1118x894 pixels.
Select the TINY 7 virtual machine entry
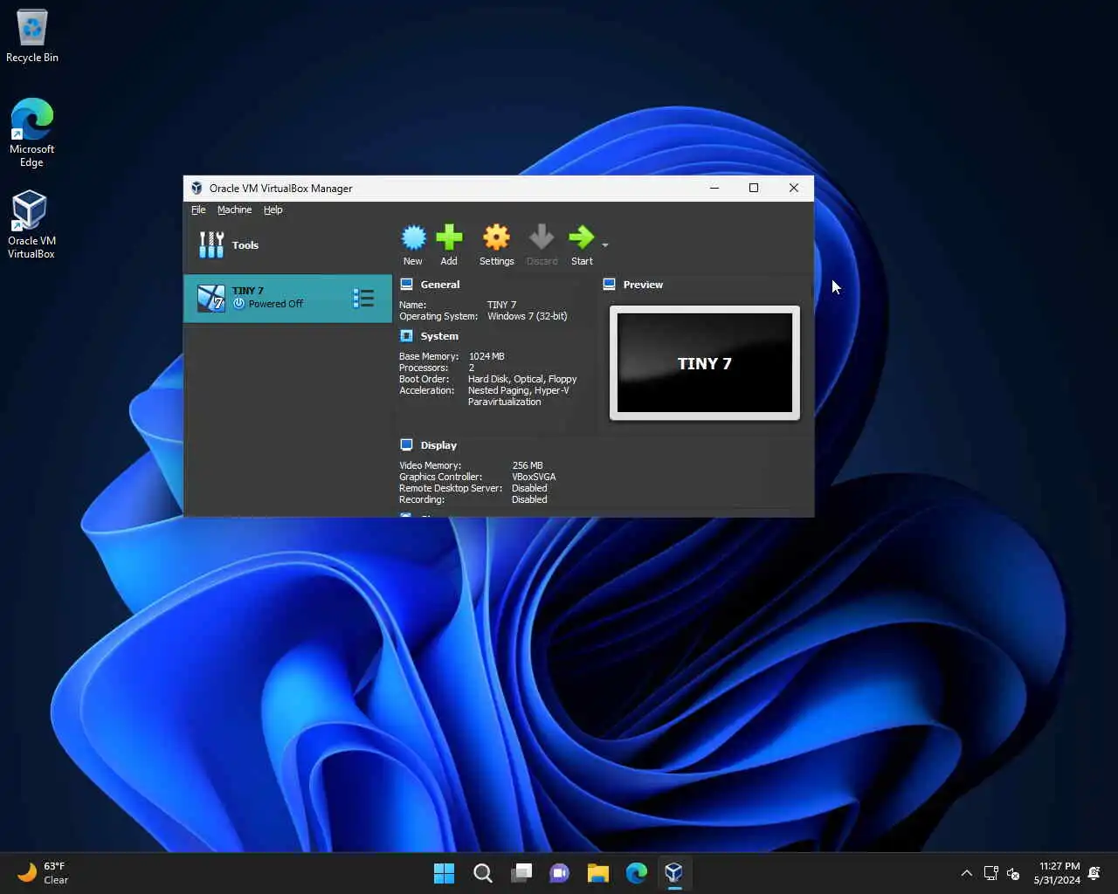pos(287,298)
